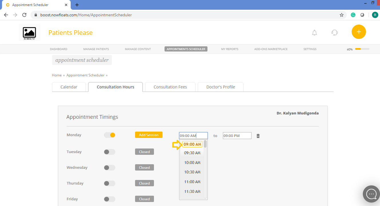Click Add Session for Monday
The height and width of the screenshot is (206, 380).
(149, 135)
